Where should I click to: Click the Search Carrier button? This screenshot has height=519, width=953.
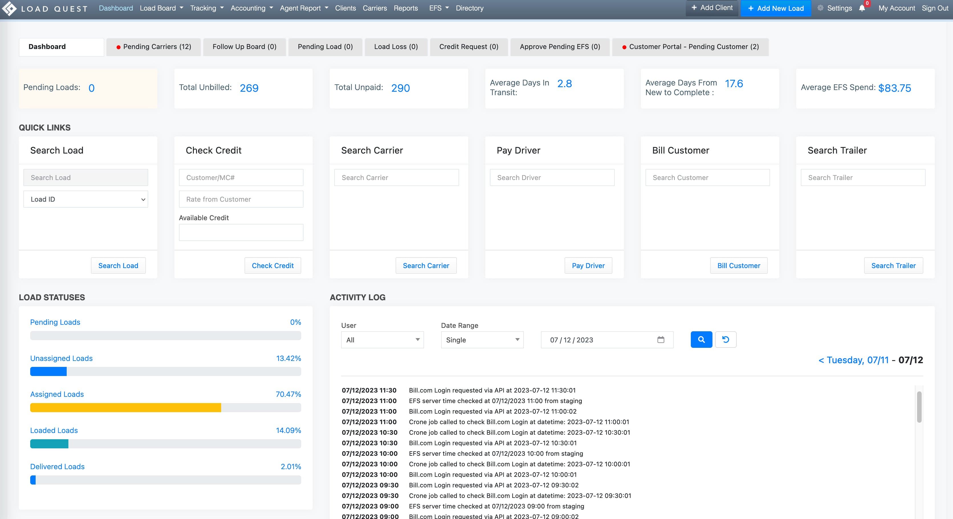coord(426,265)
